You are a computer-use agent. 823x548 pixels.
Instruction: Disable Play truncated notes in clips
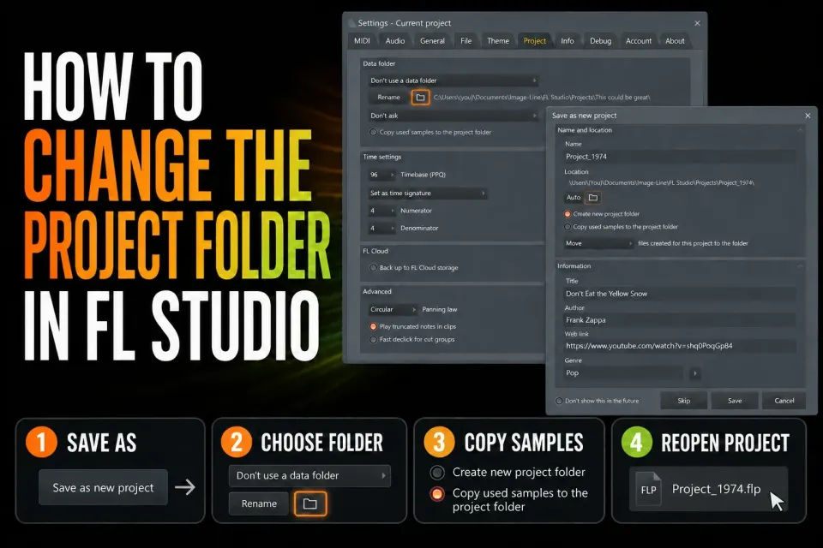(x=373, y=327)
